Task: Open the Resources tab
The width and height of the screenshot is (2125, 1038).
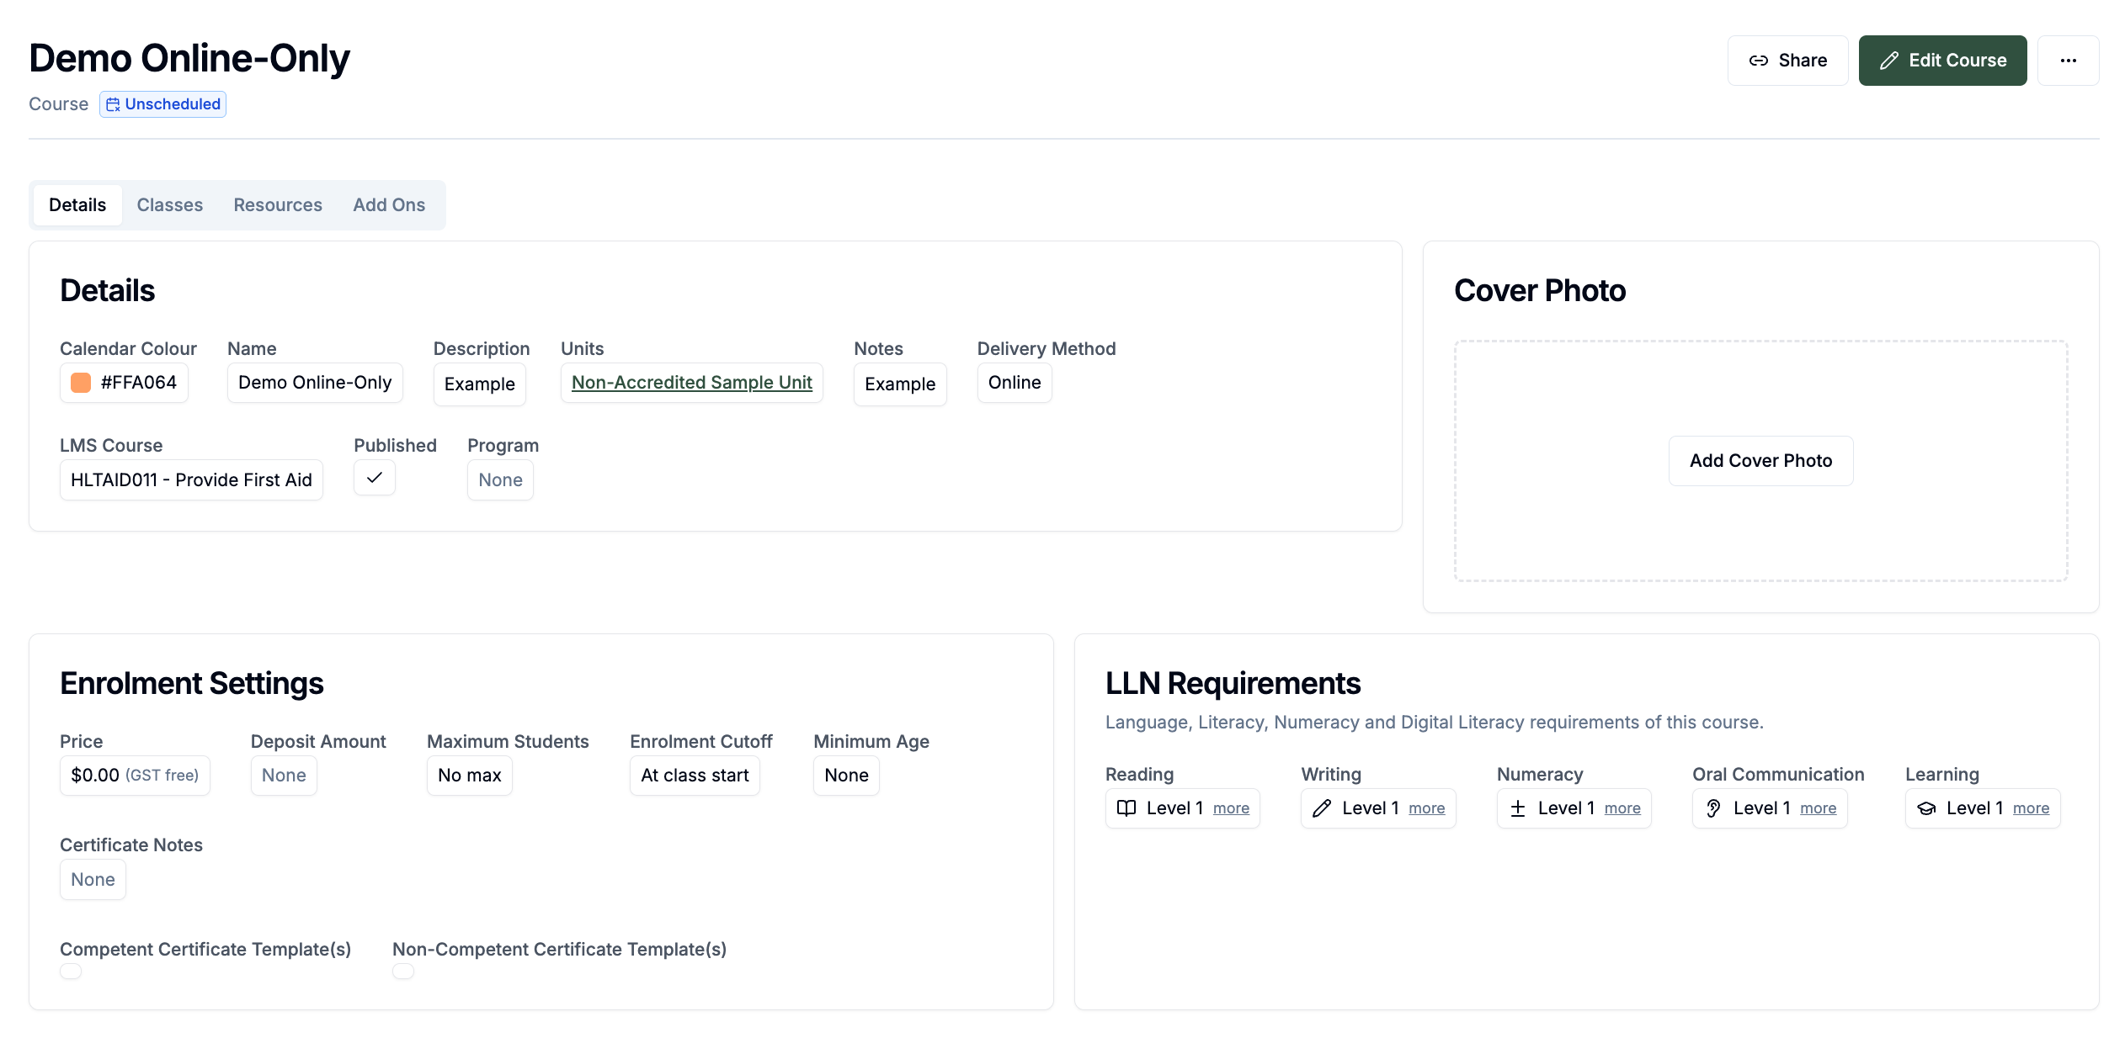Action: click(278, 205)
